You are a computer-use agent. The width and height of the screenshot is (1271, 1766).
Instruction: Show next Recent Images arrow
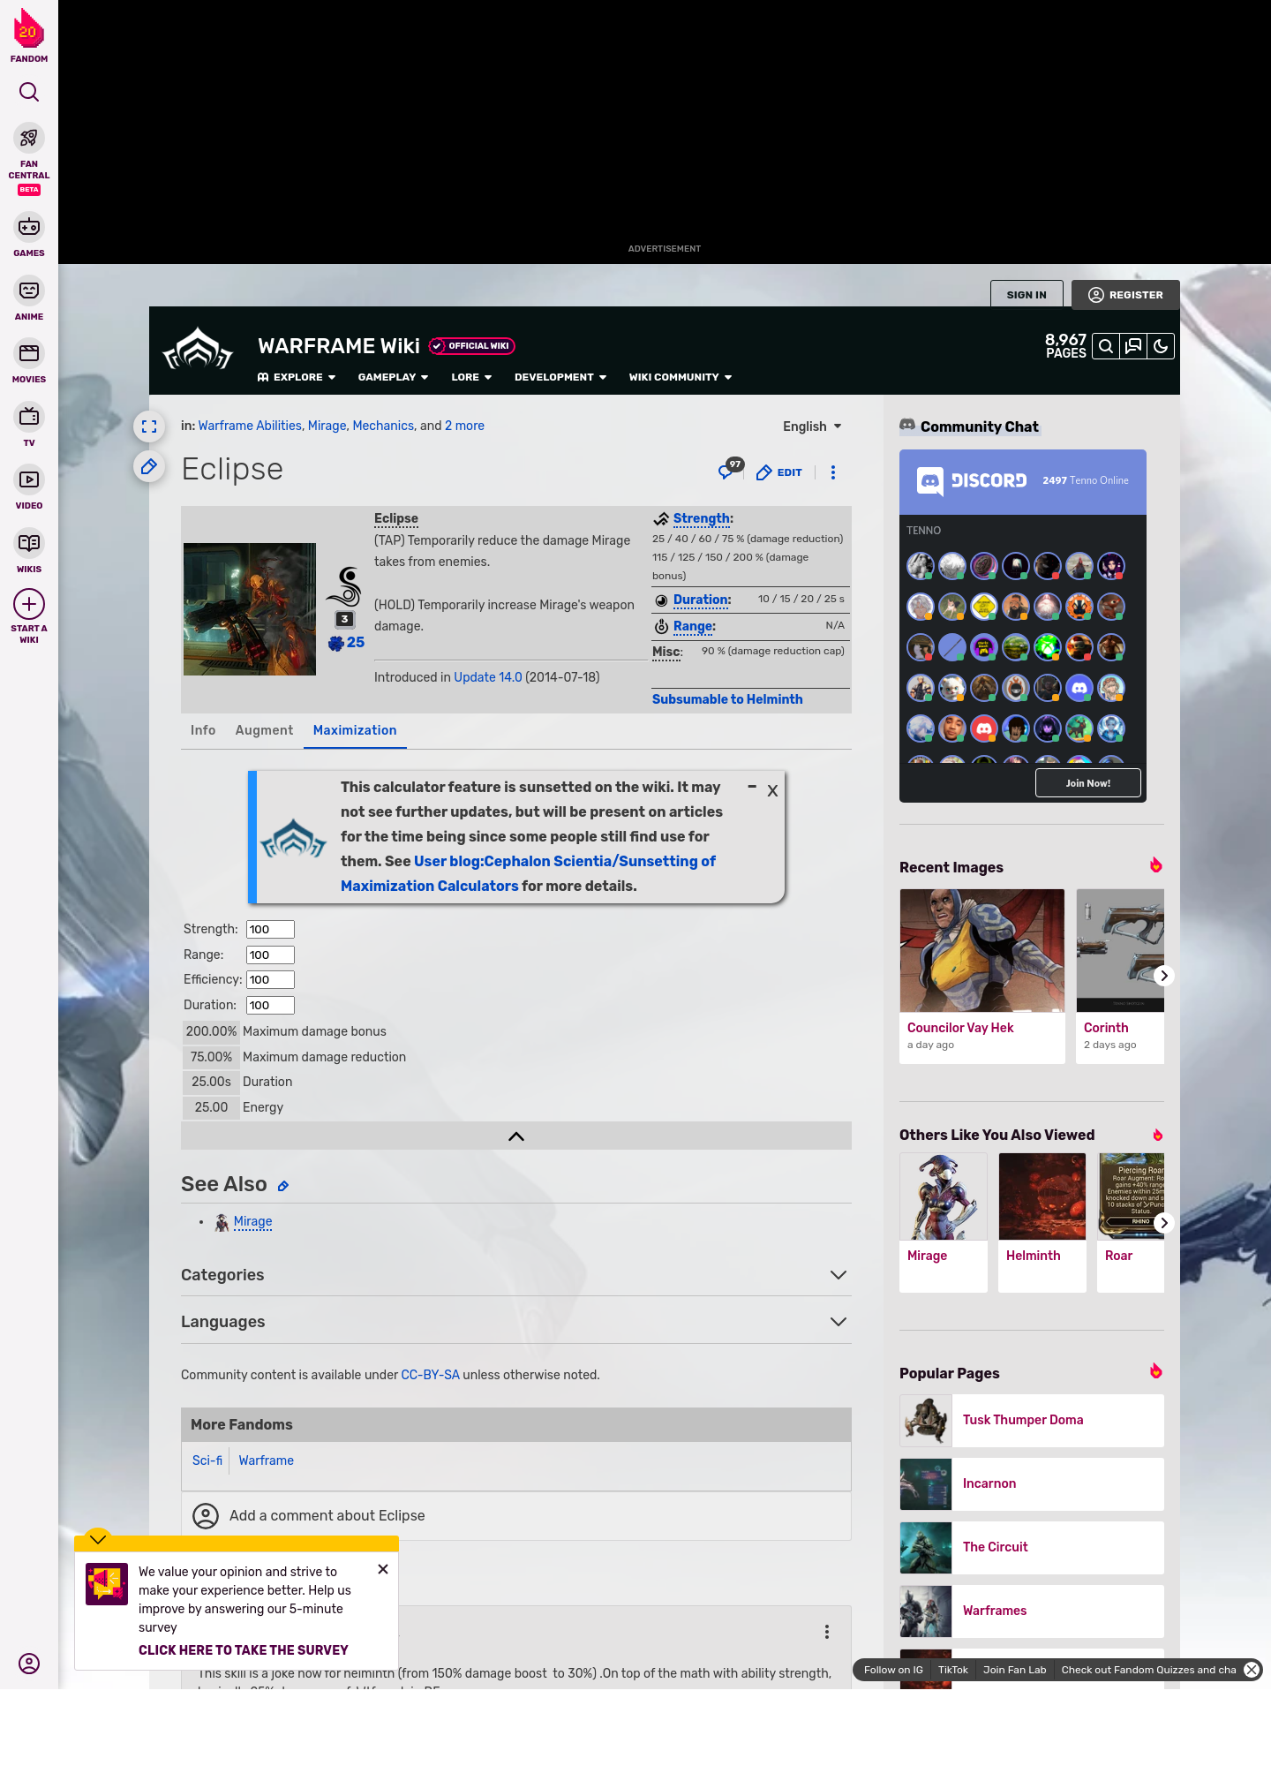tap(1164, 976)
